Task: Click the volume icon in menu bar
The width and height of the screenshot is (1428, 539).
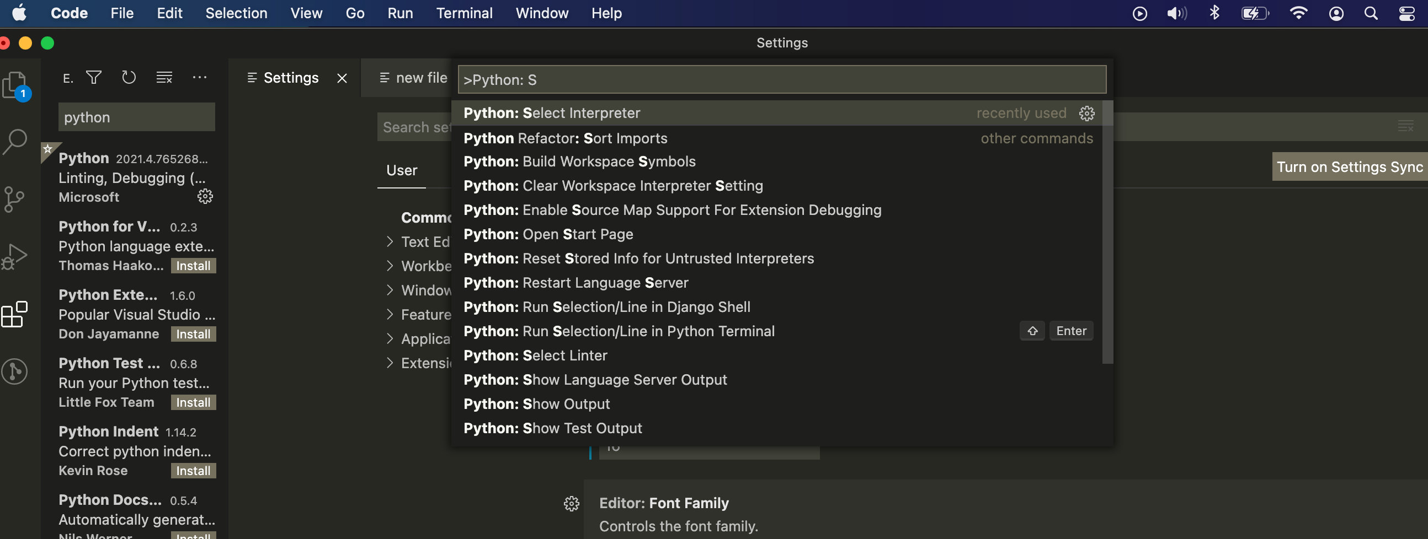Action: [1177, 13]
